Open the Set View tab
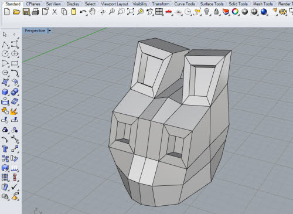 click(53, 4)
